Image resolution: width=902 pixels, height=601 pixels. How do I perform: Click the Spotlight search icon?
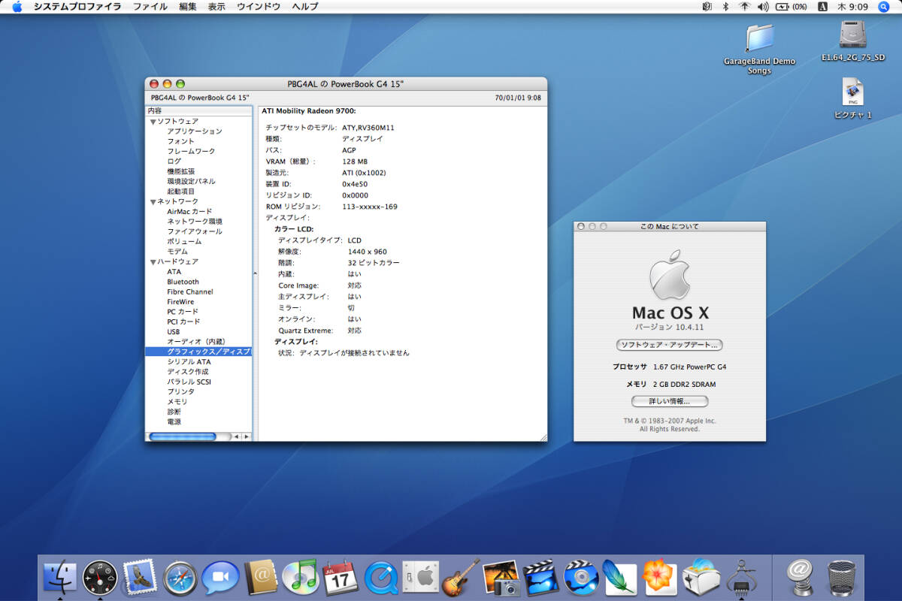click(883, 7)
